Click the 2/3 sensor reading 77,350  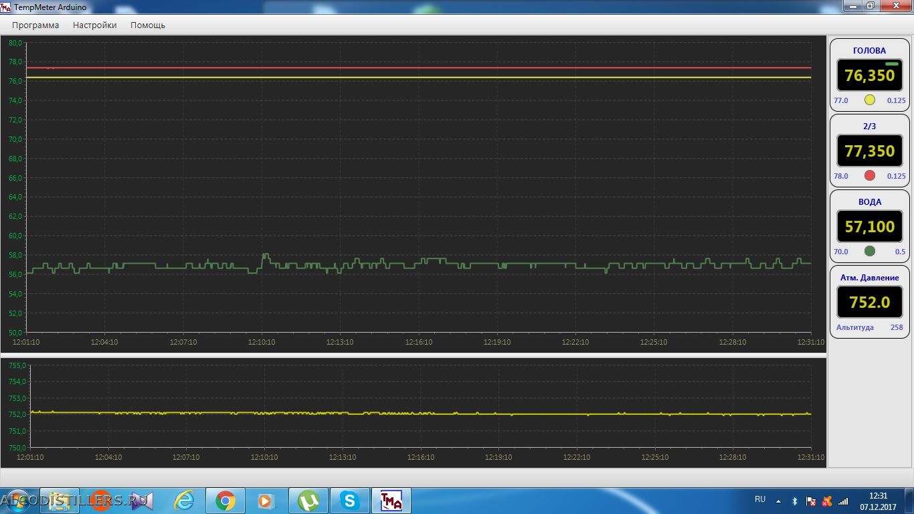pos(869,151)
